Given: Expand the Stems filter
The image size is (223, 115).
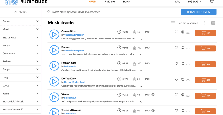Looking at the screenshot, I should click(21, 93).
